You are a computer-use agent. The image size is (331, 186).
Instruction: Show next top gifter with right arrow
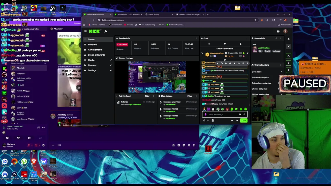tap(247, 53)
